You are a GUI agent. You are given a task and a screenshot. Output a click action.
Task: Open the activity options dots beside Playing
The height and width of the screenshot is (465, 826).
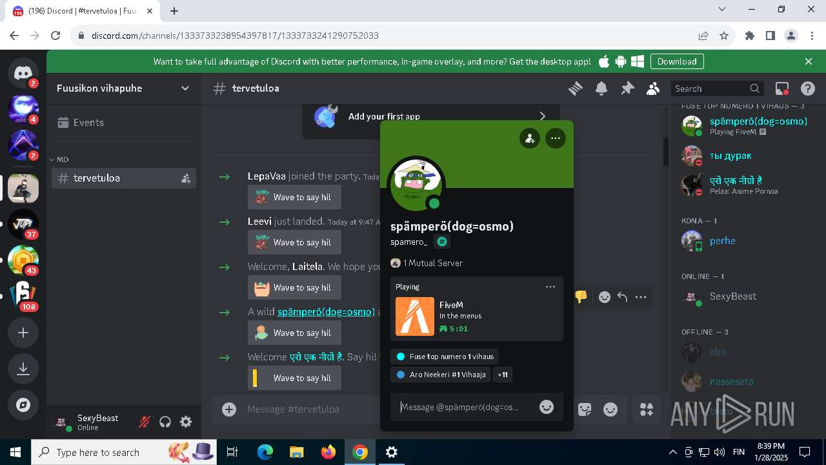coord(550,287)
